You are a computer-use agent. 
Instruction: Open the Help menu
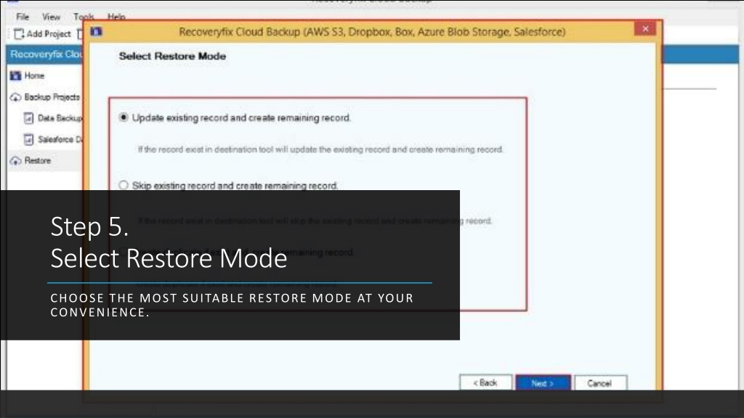coord(116,17)
